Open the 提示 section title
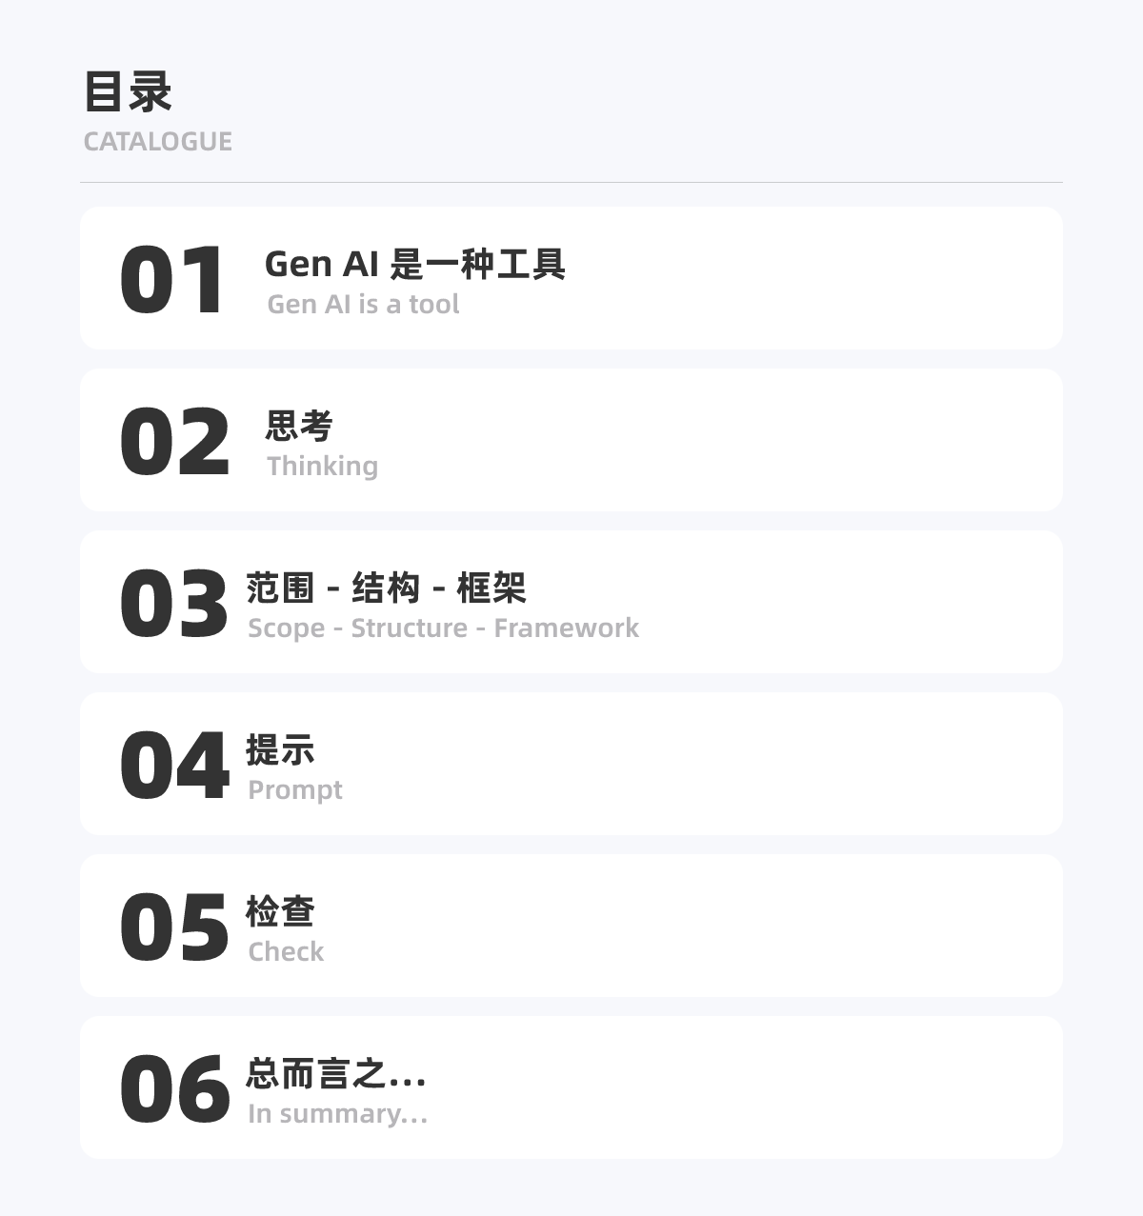 click(x=280, y=749)
